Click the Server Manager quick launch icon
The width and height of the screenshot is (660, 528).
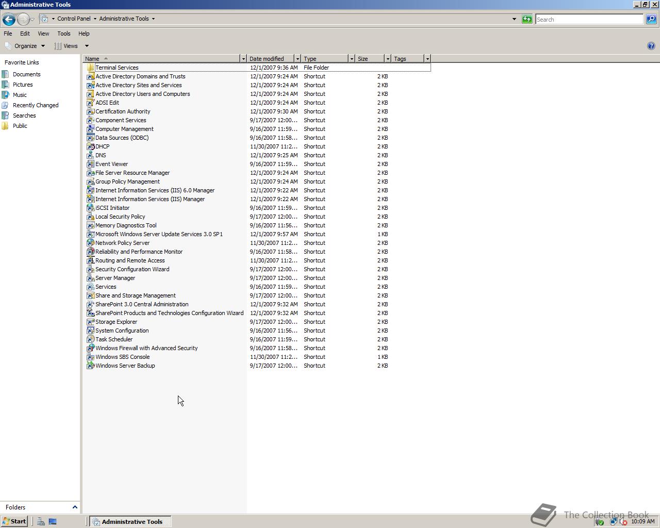41,521
